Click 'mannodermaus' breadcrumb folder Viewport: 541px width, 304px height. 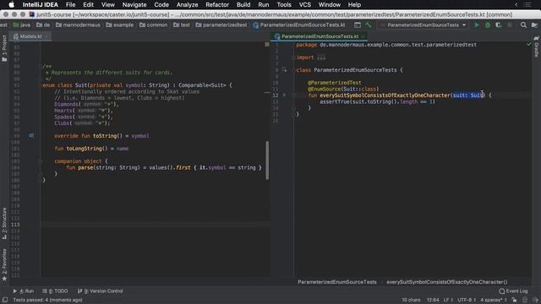[78, 24]
